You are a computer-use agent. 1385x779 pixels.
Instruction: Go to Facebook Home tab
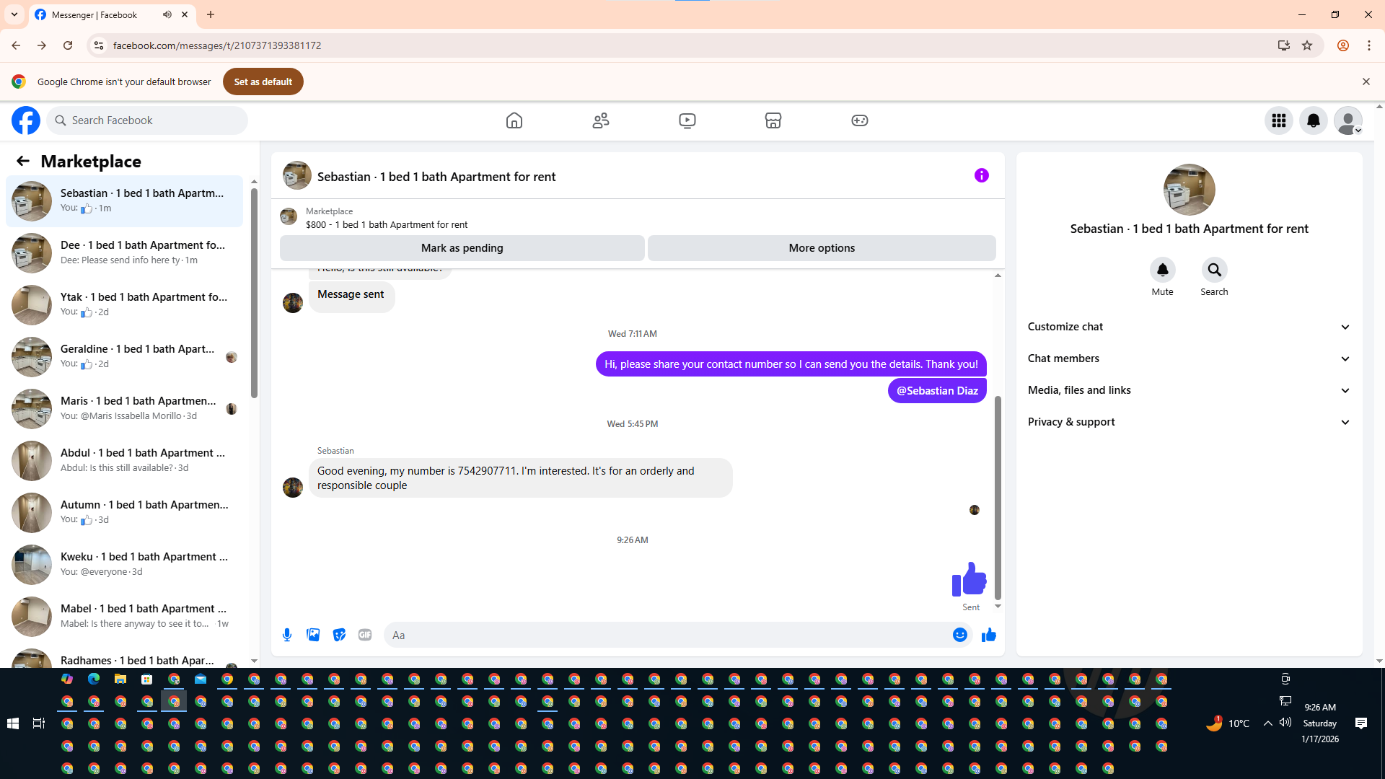(514, 120)
